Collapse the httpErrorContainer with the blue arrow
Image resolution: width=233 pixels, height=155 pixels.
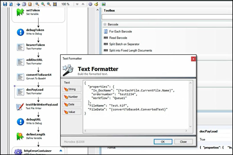61,150
